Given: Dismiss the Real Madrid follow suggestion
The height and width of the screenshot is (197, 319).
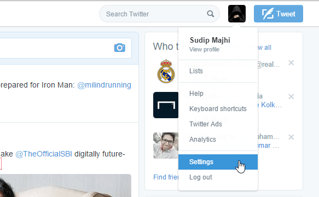Looking at the screenshot, I should click(291, 63).
